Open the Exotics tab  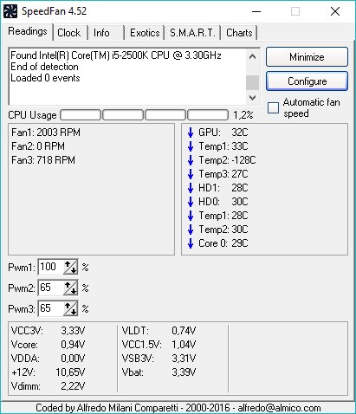click(x=145, y=33)
